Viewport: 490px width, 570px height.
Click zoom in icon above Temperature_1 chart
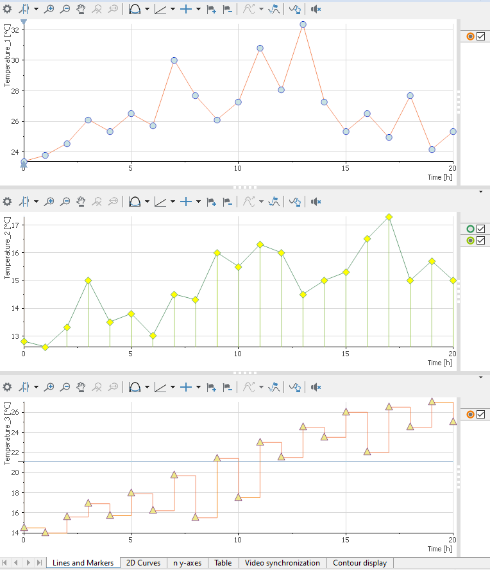[x=49, y=10]
